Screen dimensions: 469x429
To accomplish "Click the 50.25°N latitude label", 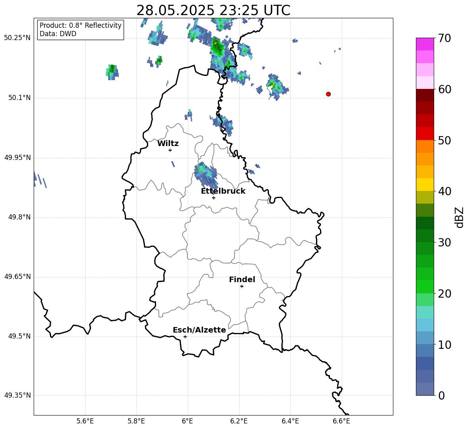I will click(17, 38).
